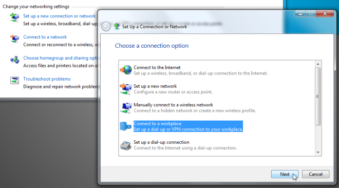Click 'Change your networking settings' heading
Screen dimensions: 339x188
(x=36, y=7)
